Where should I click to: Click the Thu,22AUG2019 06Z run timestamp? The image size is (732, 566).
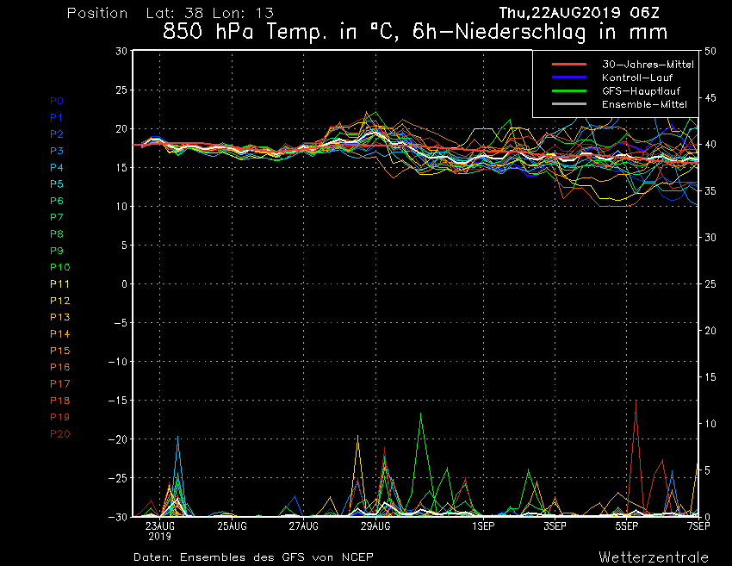click(x=584, y=12)
